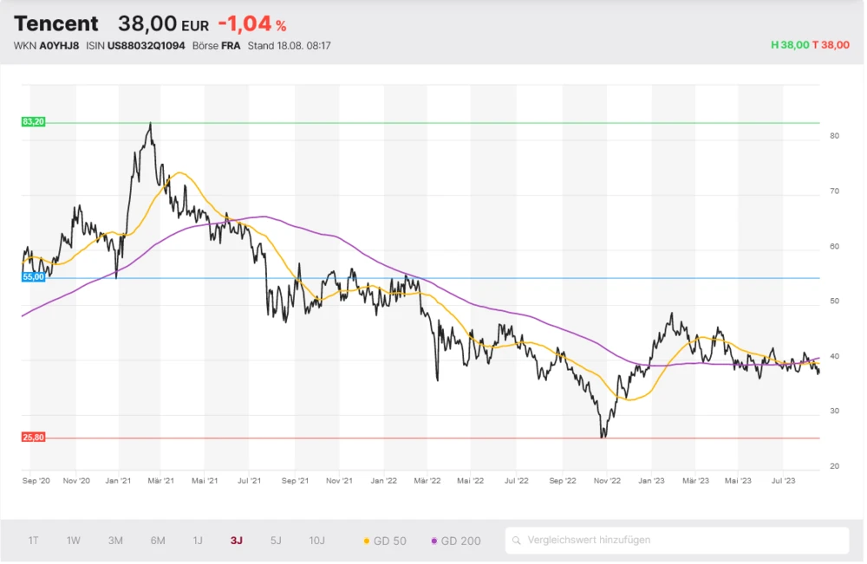Select the 1T time range

pos(33,541)
